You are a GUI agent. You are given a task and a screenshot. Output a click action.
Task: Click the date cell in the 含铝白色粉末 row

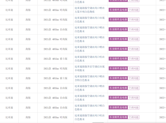point(162,78)
